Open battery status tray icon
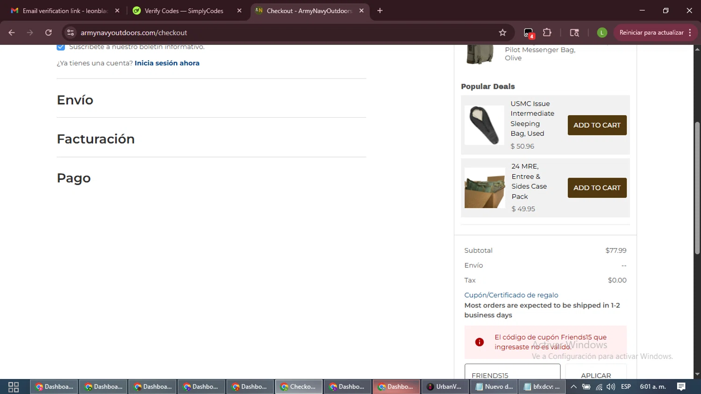The height and width of the screenshot is (394, 701). point(586,387)
